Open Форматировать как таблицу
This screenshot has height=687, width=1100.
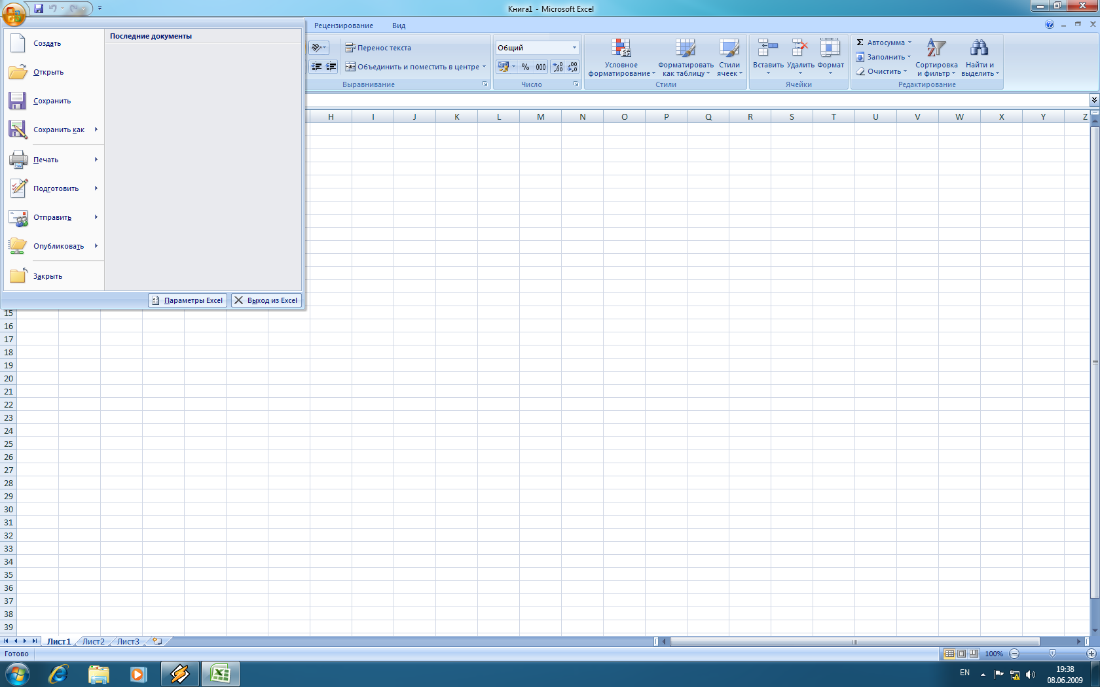[x=686, y=58]
